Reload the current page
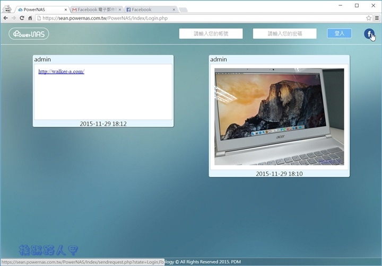This screenshot has height=266, width=382. [22, 18]
